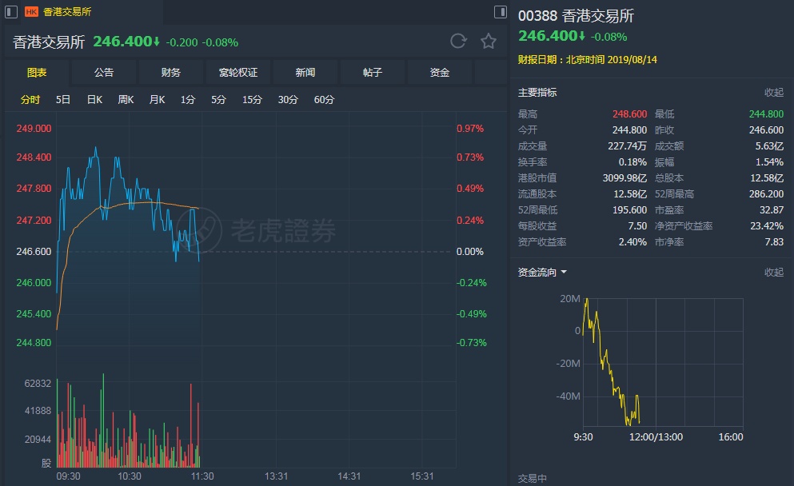
Task: Choose the 60分 chart interval
Action: pos(324,100)
